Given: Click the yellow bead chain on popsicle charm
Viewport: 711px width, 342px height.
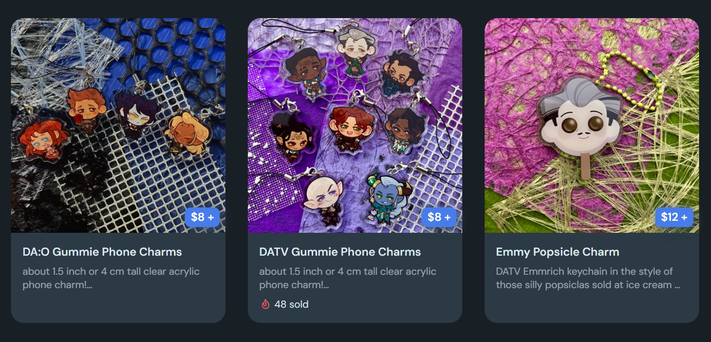Looking at the screenshot, I should (x=629, y=80).
